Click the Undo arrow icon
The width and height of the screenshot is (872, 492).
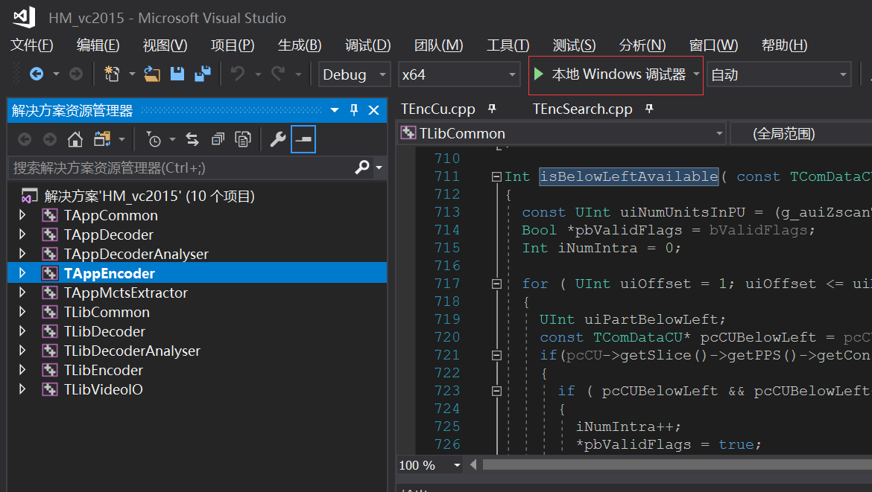(238, 74)
